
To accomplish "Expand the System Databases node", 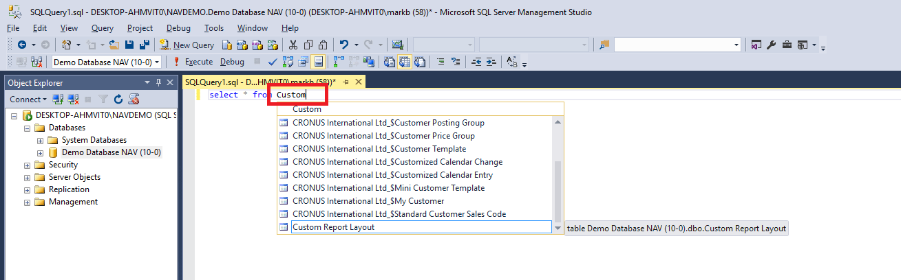I will (40, 140).
